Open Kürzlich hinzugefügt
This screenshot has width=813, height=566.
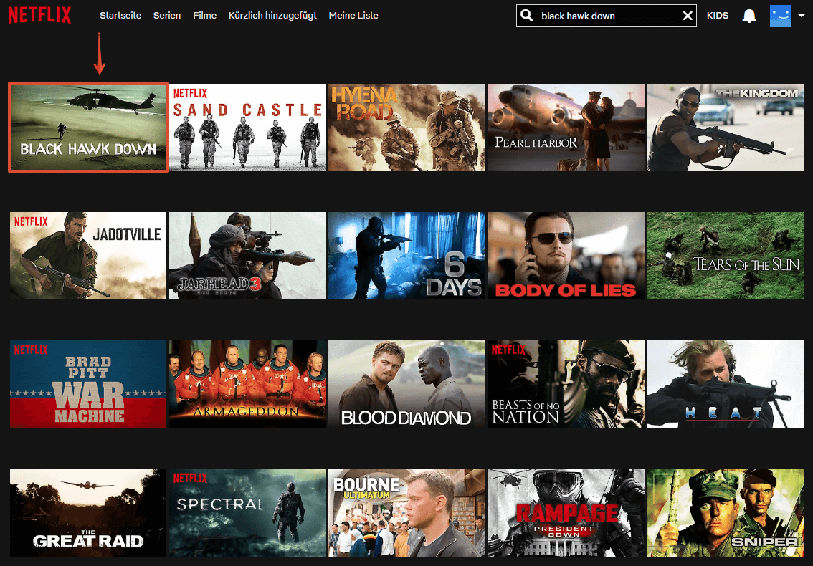(272, 16)
